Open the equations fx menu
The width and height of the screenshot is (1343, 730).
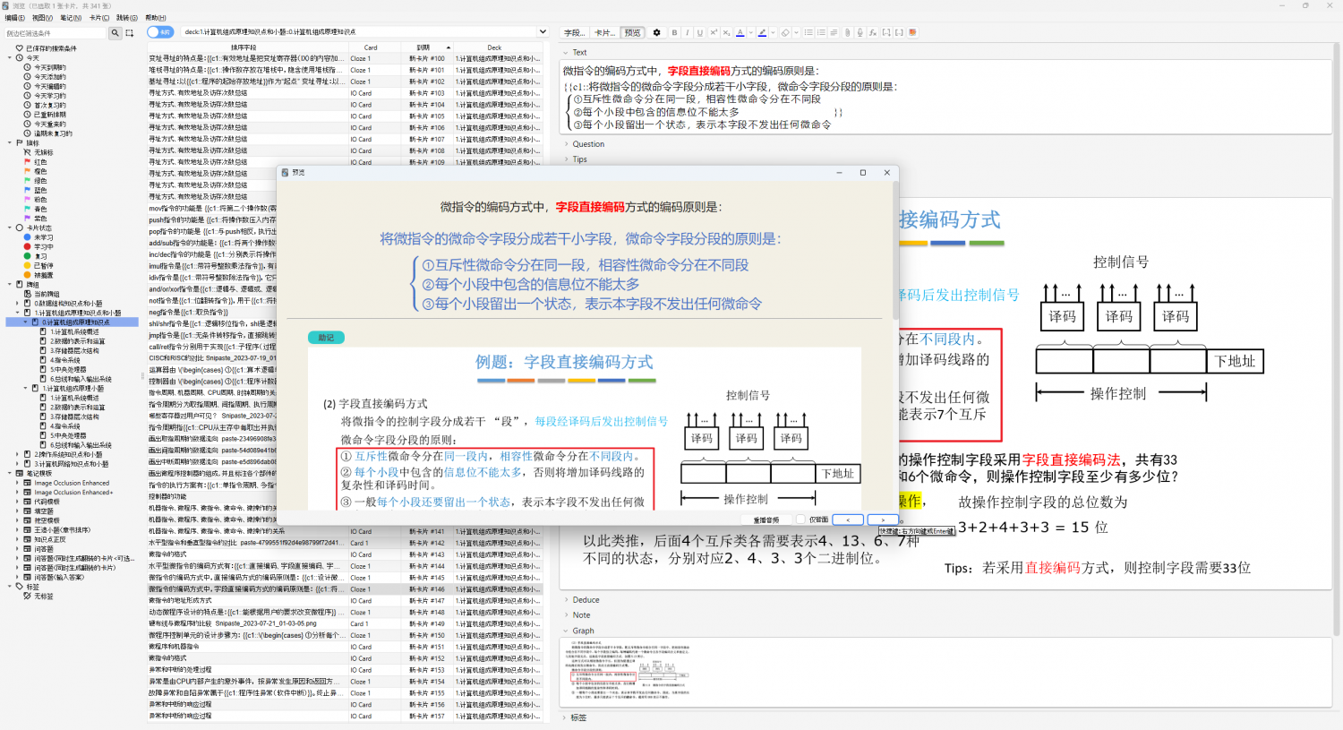pyautogui.click(x=873, y=32)
